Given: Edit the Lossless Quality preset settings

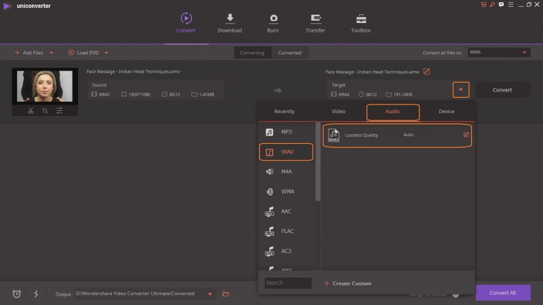Looking at the screenshot, I should point(466,134).
